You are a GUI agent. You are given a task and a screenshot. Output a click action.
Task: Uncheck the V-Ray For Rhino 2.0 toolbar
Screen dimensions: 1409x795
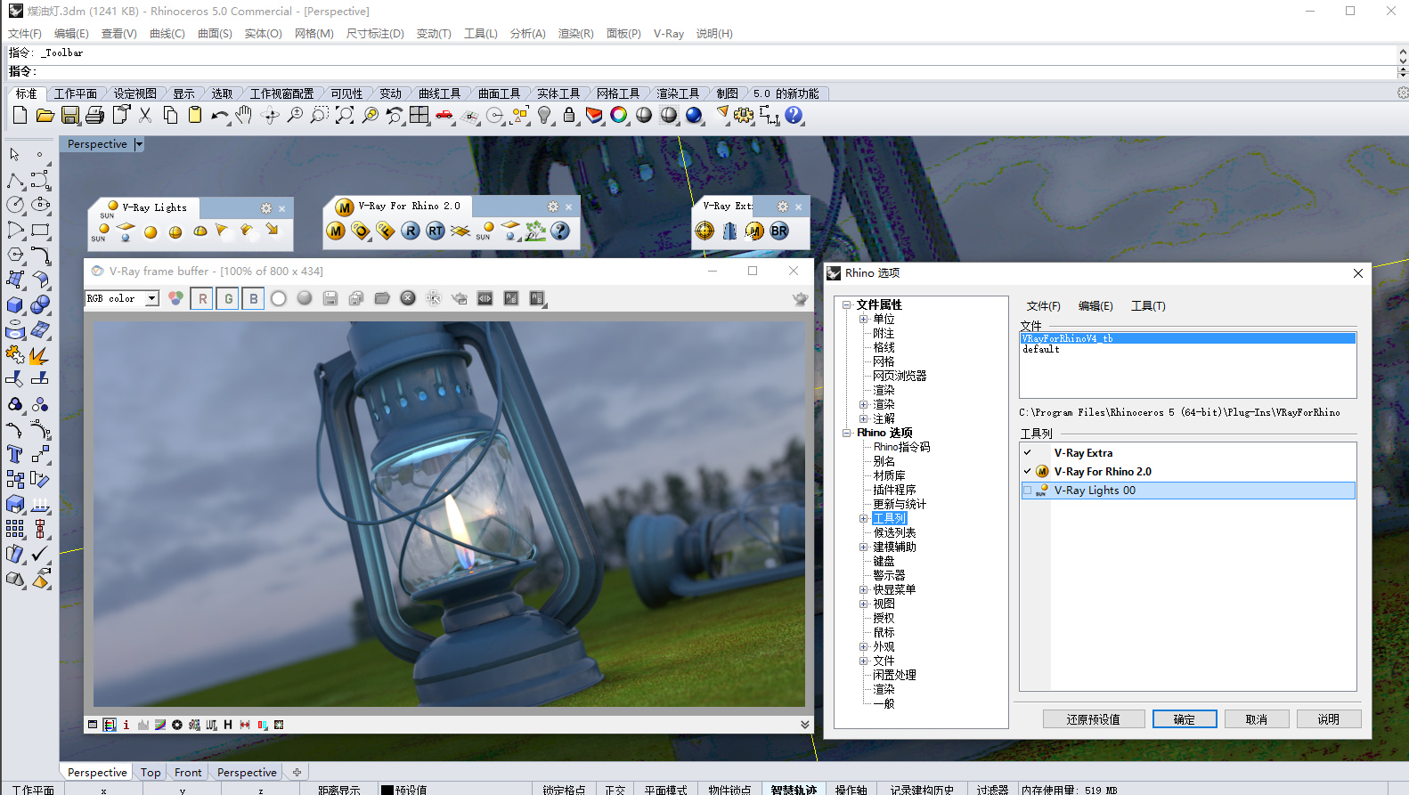[x=1027, y=472]
